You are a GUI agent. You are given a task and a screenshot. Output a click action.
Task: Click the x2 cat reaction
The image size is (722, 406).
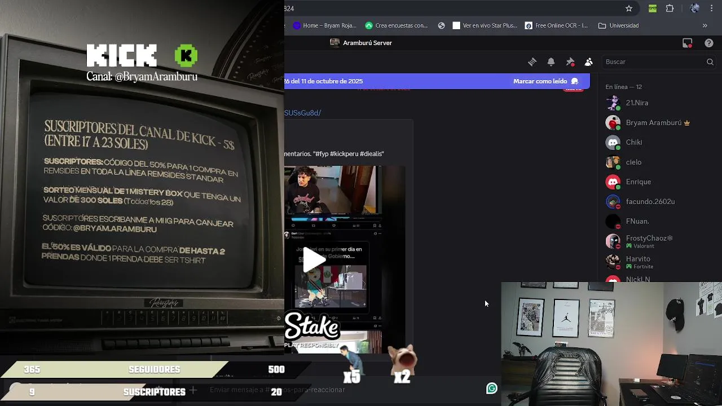[x=403, y=364]
